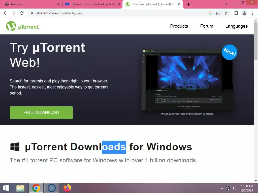
Task: Click the taskbar clock showing 11:58 AM
Action: tap(247, 188)
